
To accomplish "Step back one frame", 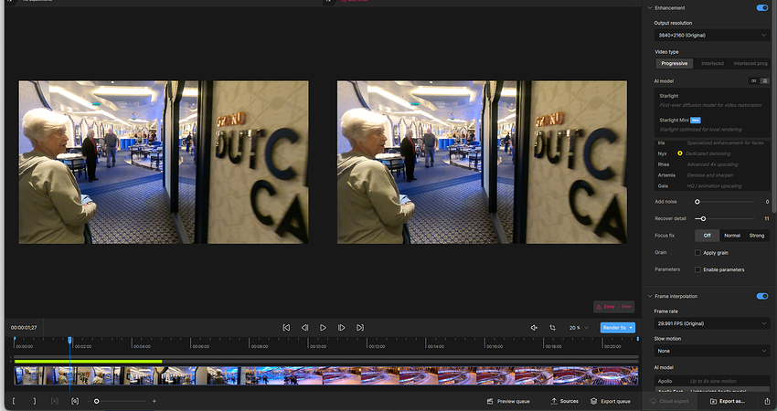I will pos(304,327).
